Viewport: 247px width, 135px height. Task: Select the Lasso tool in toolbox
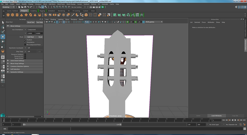tap(3, 27)
